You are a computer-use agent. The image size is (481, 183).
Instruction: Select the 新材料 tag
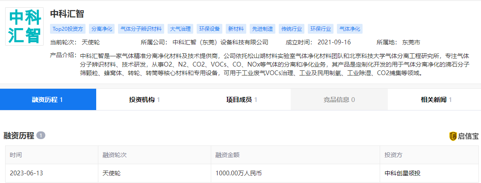[x=236, y=29]
